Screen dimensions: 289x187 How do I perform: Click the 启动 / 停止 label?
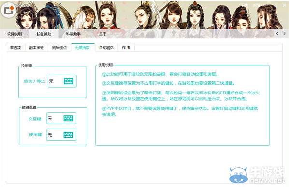(x=34, y=81)
